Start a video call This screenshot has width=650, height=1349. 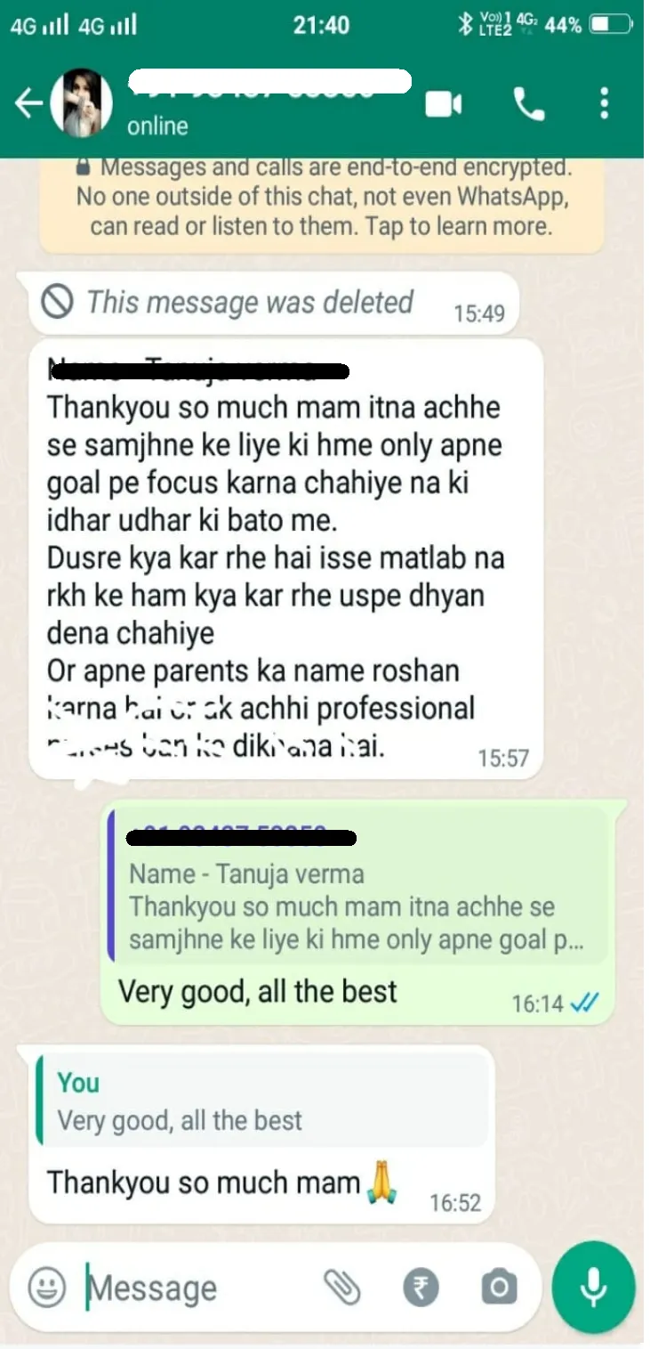click(443, 105)
